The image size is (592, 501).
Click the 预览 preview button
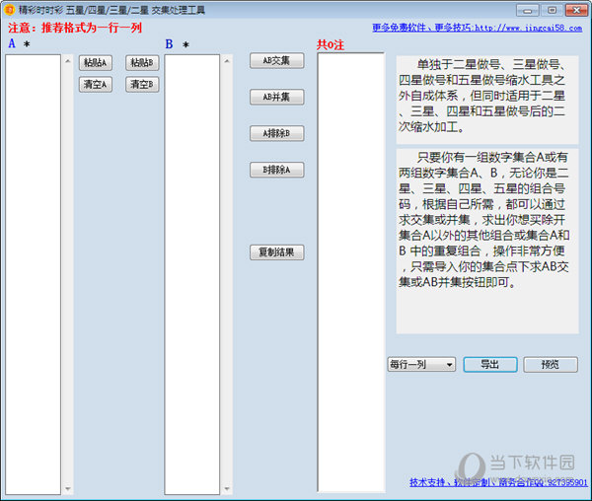tap(551, 365)
